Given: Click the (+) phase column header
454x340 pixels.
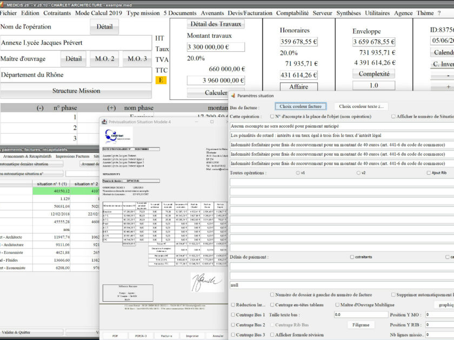Looking at the screenshot, I should coord(111,108).
